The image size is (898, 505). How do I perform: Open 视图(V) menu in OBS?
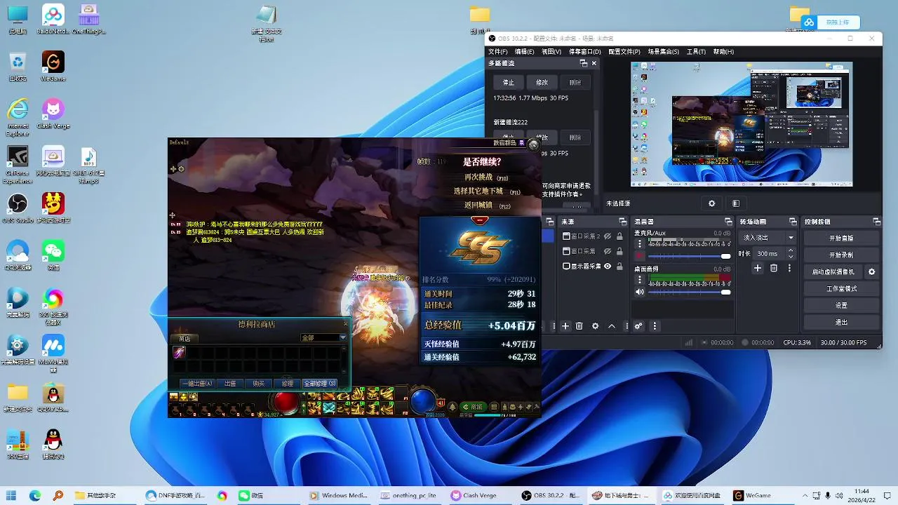pyautogui.click(x=551, y=51)
